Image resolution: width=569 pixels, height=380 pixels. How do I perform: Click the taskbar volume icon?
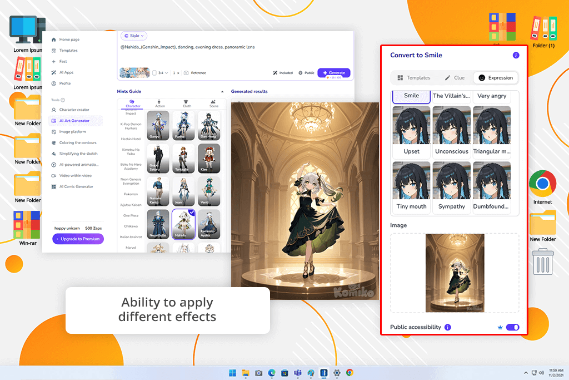coord(541,373)
